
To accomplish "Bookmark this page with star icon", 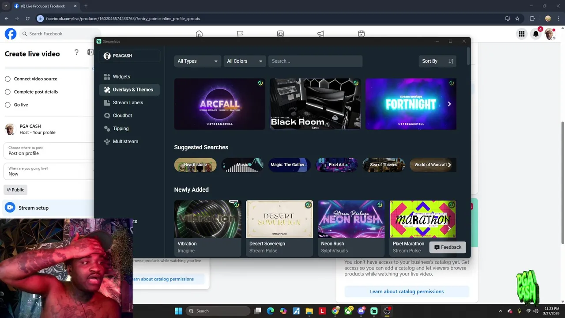I will tap(517, 19).
